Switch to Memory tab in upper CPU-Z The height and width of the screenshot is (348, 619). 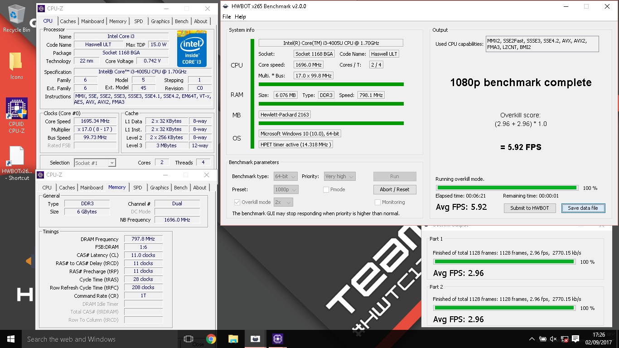pos(118,21)
